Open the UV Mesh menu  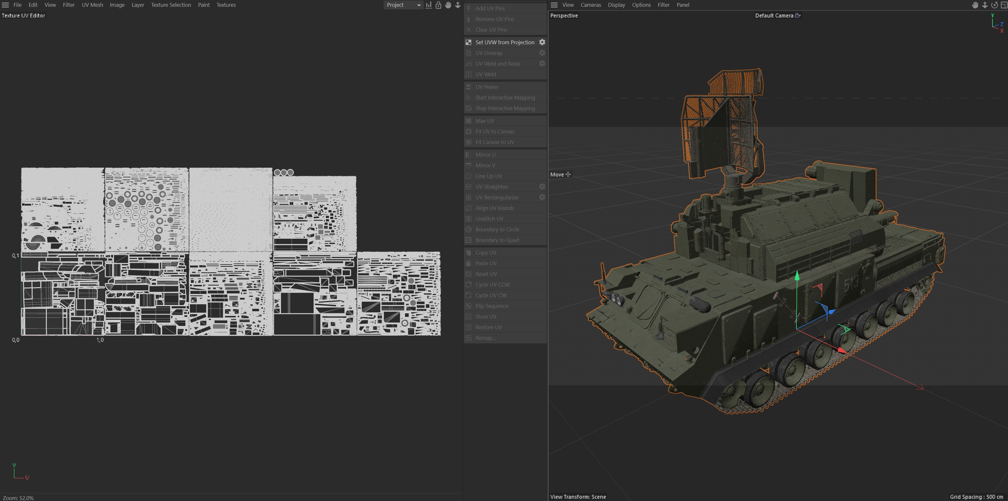tap(92, 5)
